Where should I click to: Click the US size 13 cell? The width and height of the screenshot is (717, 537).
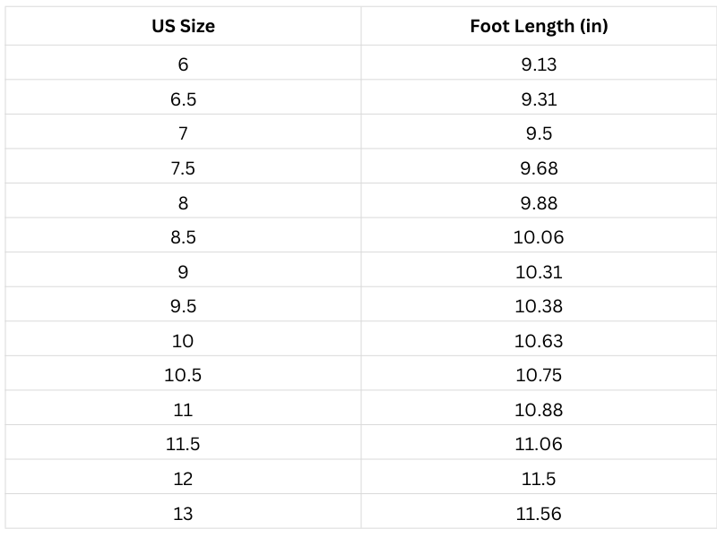point(183,514)
